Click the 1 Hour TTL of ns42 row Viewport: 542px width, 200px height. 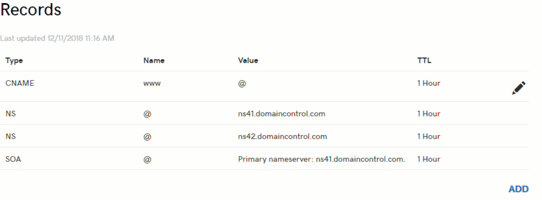[x=429, y=136]
